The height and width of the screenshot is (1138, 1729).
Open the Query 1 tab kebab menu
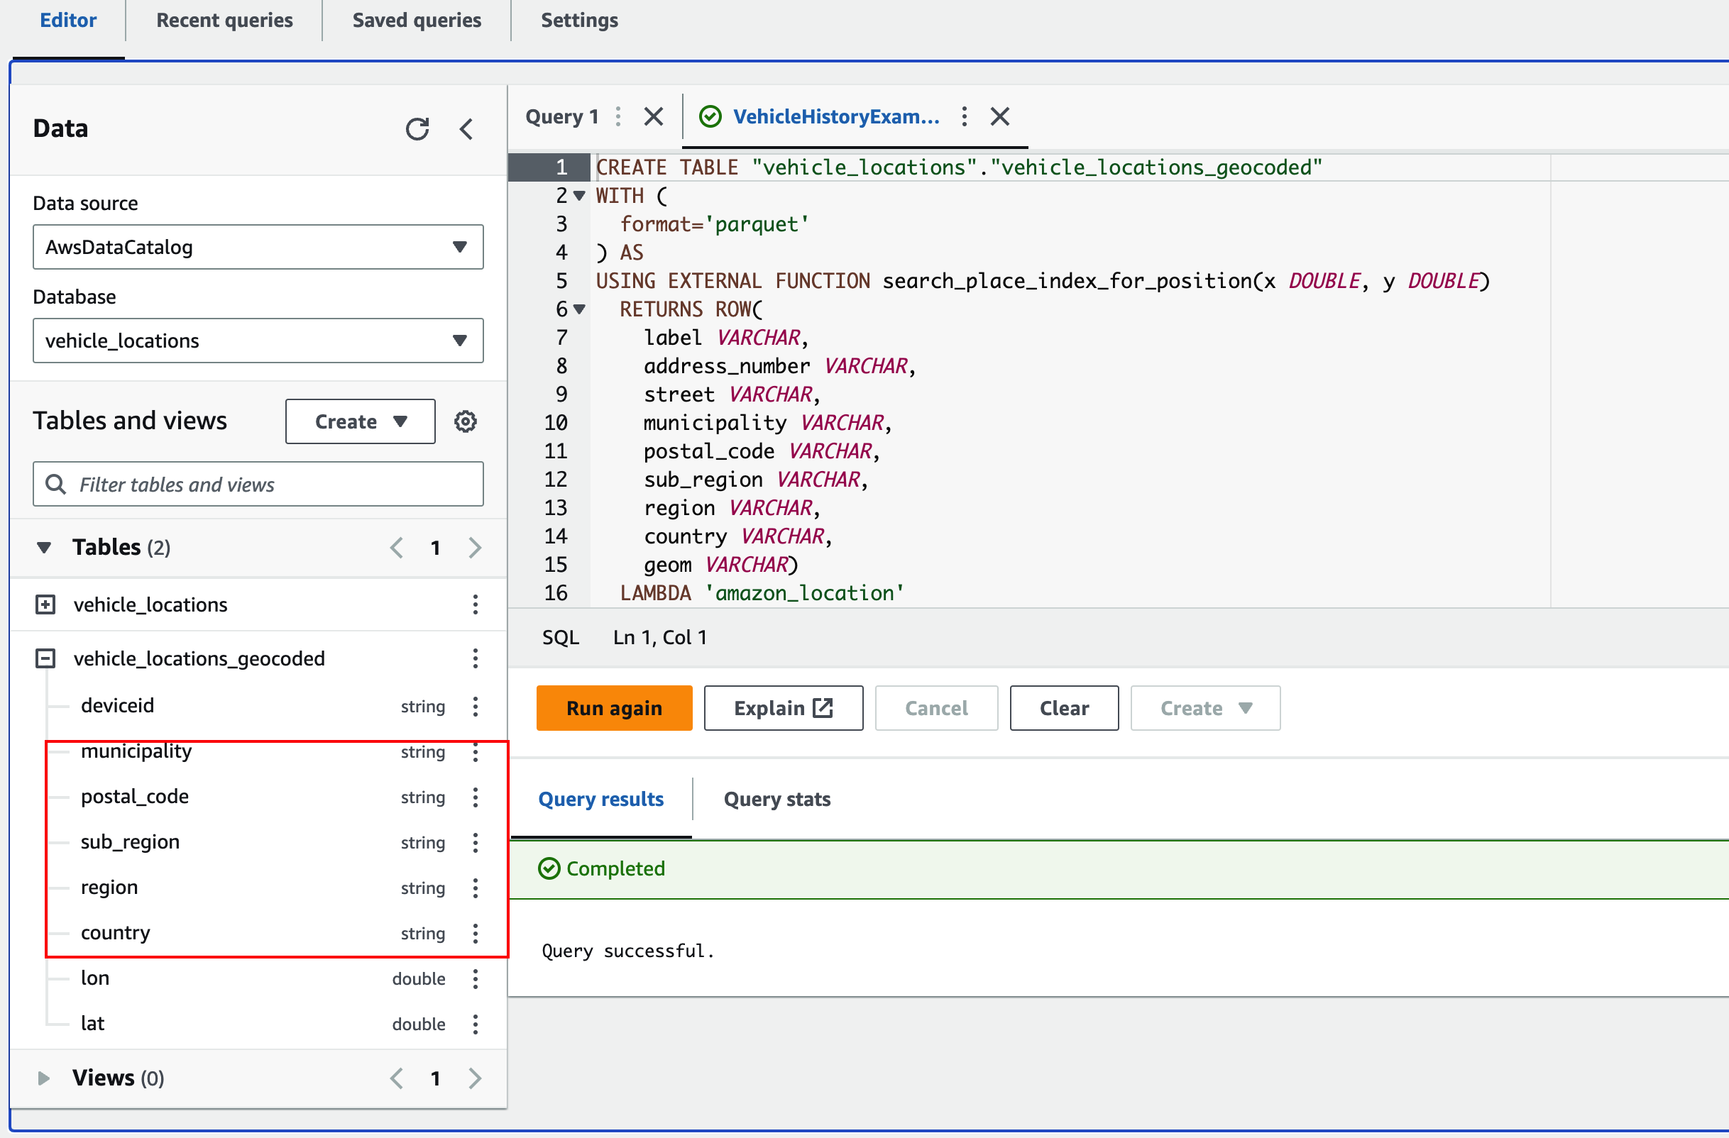pos(618,116)
